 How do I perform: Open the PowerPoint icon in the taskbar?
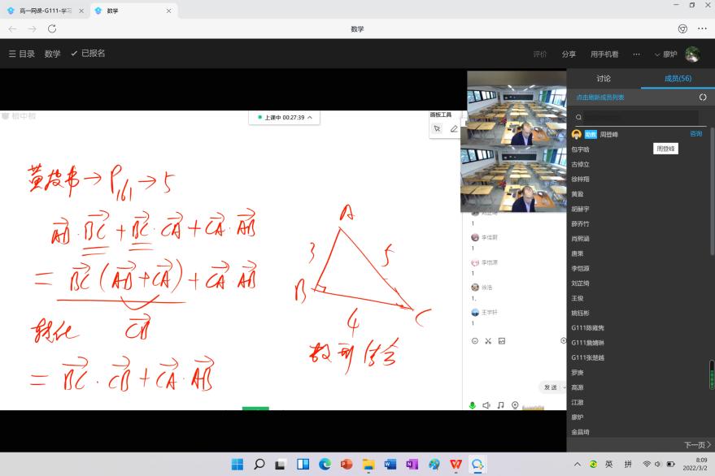347,464
